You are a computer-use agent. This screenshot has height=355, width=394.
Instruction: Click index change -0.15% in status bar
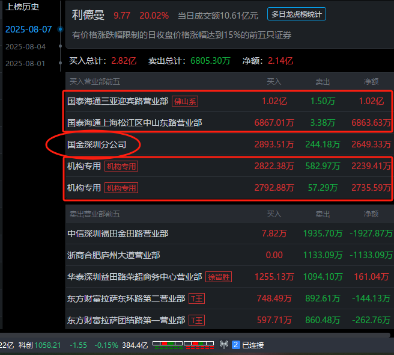[106, 345]
